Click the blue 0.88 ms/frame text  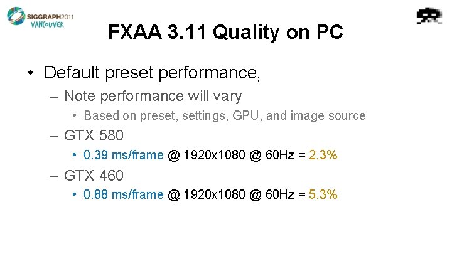pyautogui.click(x=124, y=194)
